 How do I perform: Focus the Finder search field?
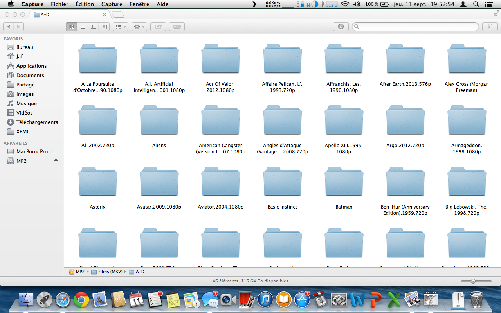[x=415, y=27]
